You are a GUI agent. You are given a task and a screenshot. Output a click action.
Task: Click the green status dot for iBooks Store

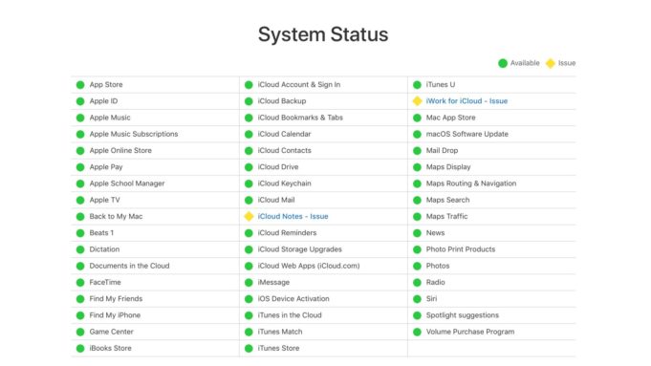80,348
